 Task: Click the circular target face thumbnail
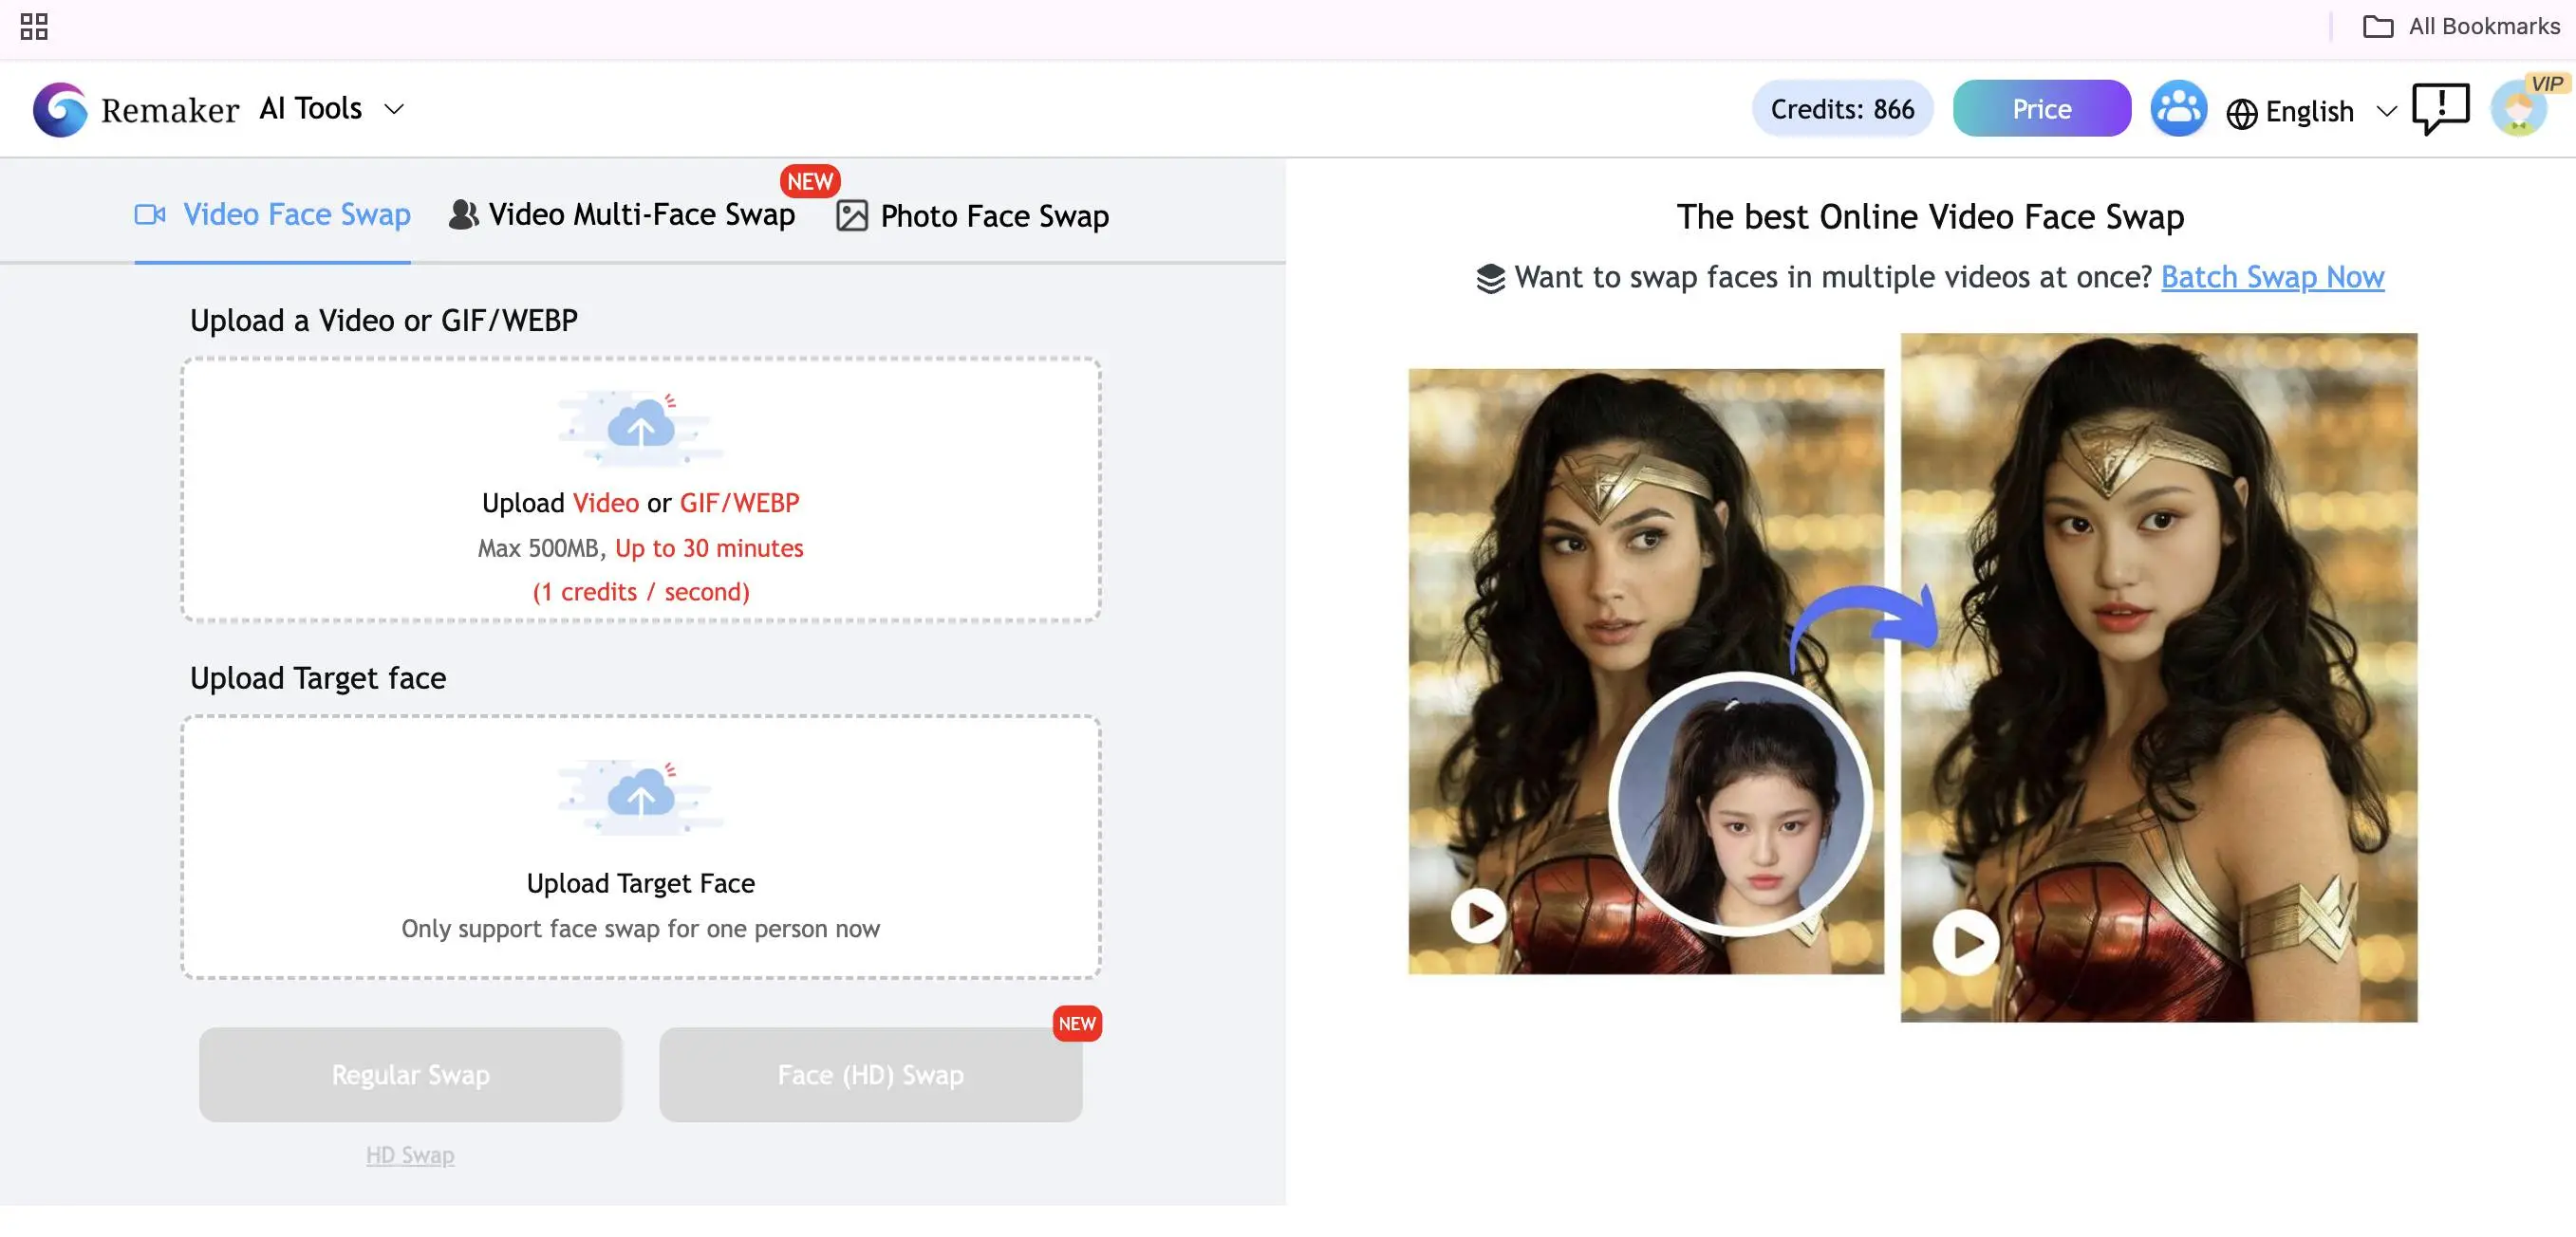(x=1740, y=803)
